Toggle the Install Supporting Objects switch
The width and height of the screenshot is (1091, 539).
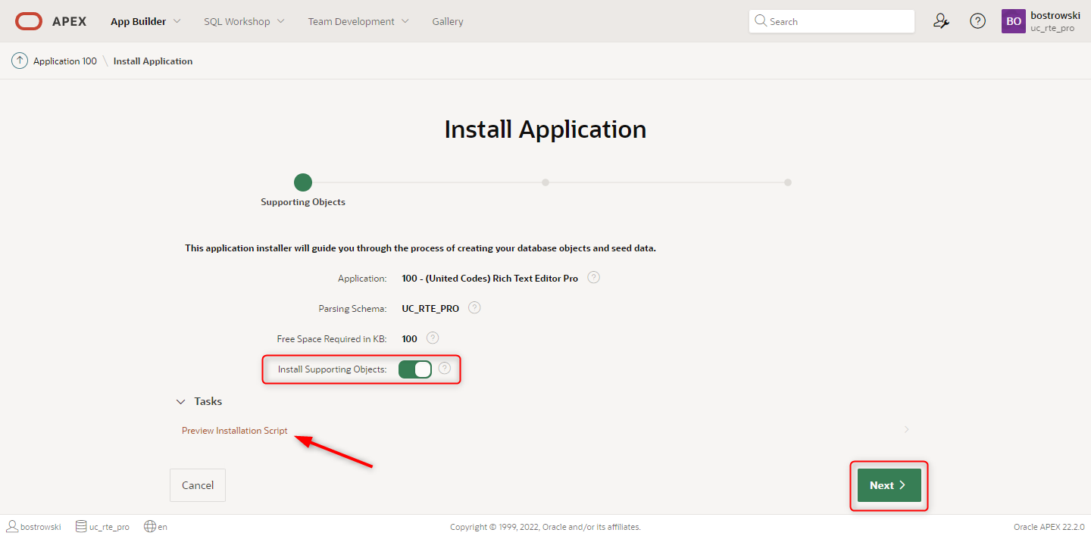[x=415, y=369]
